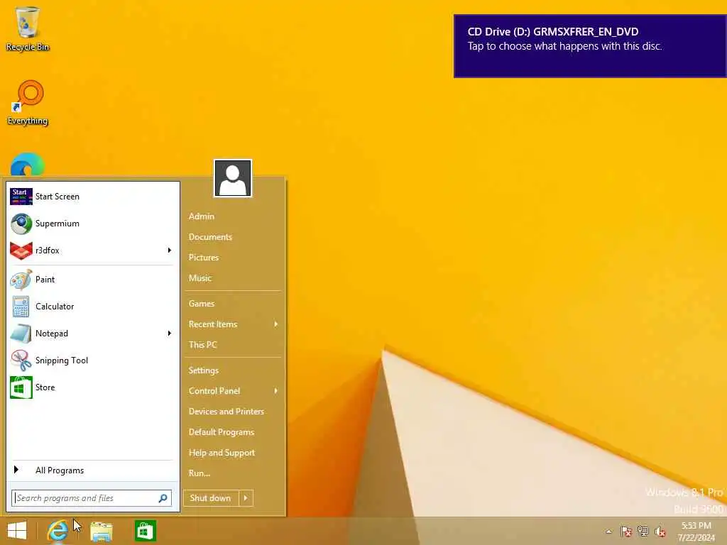The height and width of the screenshot is (545, 727).
Task: Select the Edge desktop icon
Action: 28,165
